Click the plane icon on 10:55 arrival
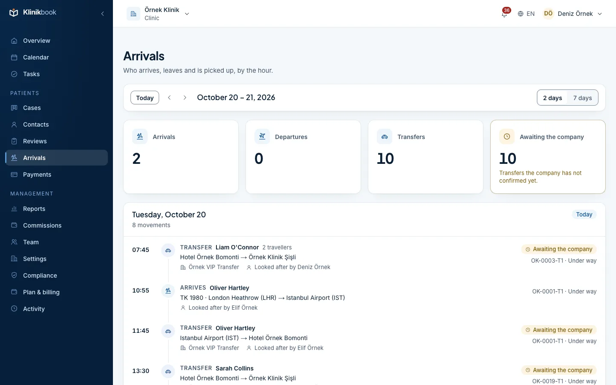 pos(168,291)
